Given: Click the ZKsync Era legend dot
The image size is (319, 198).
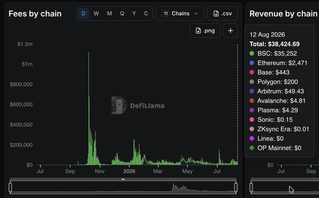Looking at the screenshot, I should [x=251, y=129].
